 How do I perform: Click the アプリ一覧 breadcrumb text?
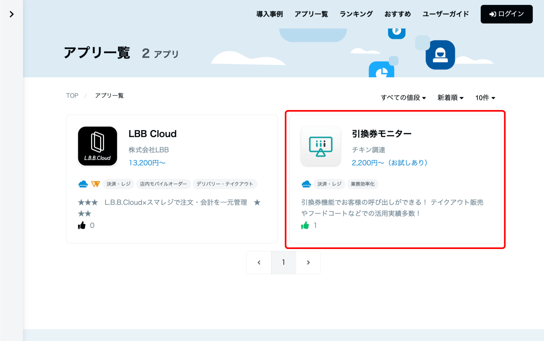point(109,95)
